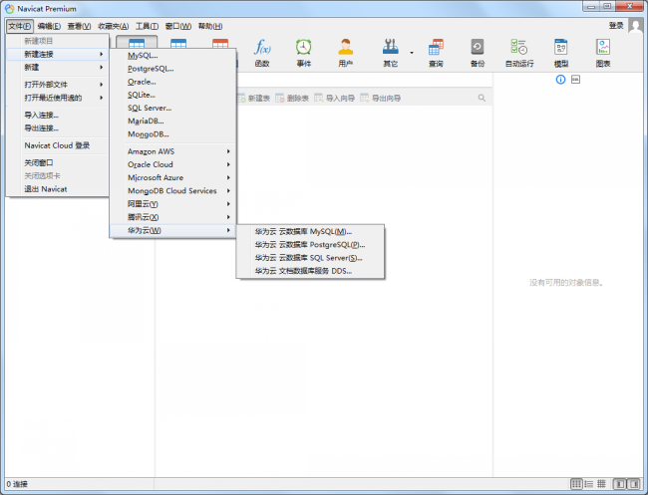
Task: Open the Query (查询) toolbar icon
Action: [436, 53]
